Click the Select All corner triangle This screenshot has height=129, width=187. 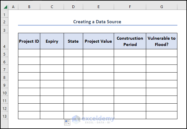tap(5, 7)
